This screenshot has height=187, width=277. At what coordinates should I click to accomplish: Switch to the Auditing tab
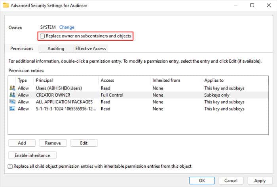pyautogui.click(x=56, y=49)
